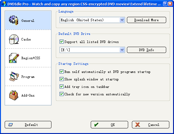
Task: Open the Cache disc icon
Action: pos(14,39)
